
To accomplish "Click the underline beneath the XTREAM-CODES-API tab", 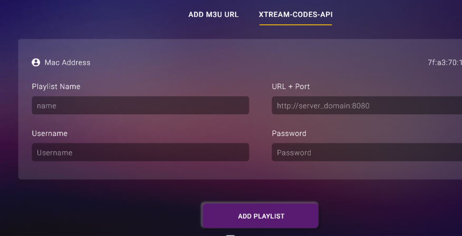I will (295, 25).
